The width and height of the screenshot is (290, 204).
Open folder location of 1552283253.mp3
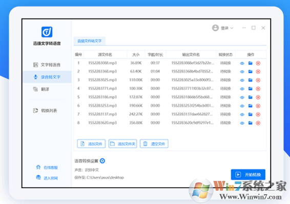(x=250, y=106)
